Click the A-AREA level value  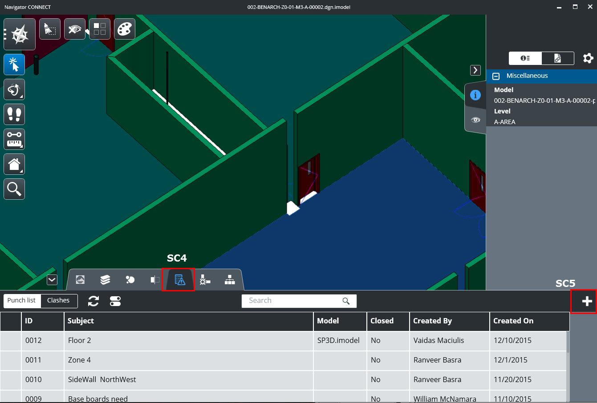click(504, 122)
